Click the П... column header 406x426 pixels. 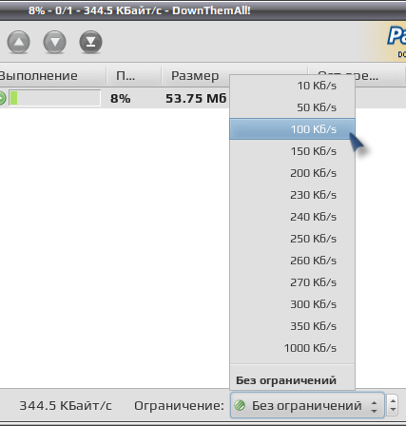pyautogui.click(x=134, y=76)
